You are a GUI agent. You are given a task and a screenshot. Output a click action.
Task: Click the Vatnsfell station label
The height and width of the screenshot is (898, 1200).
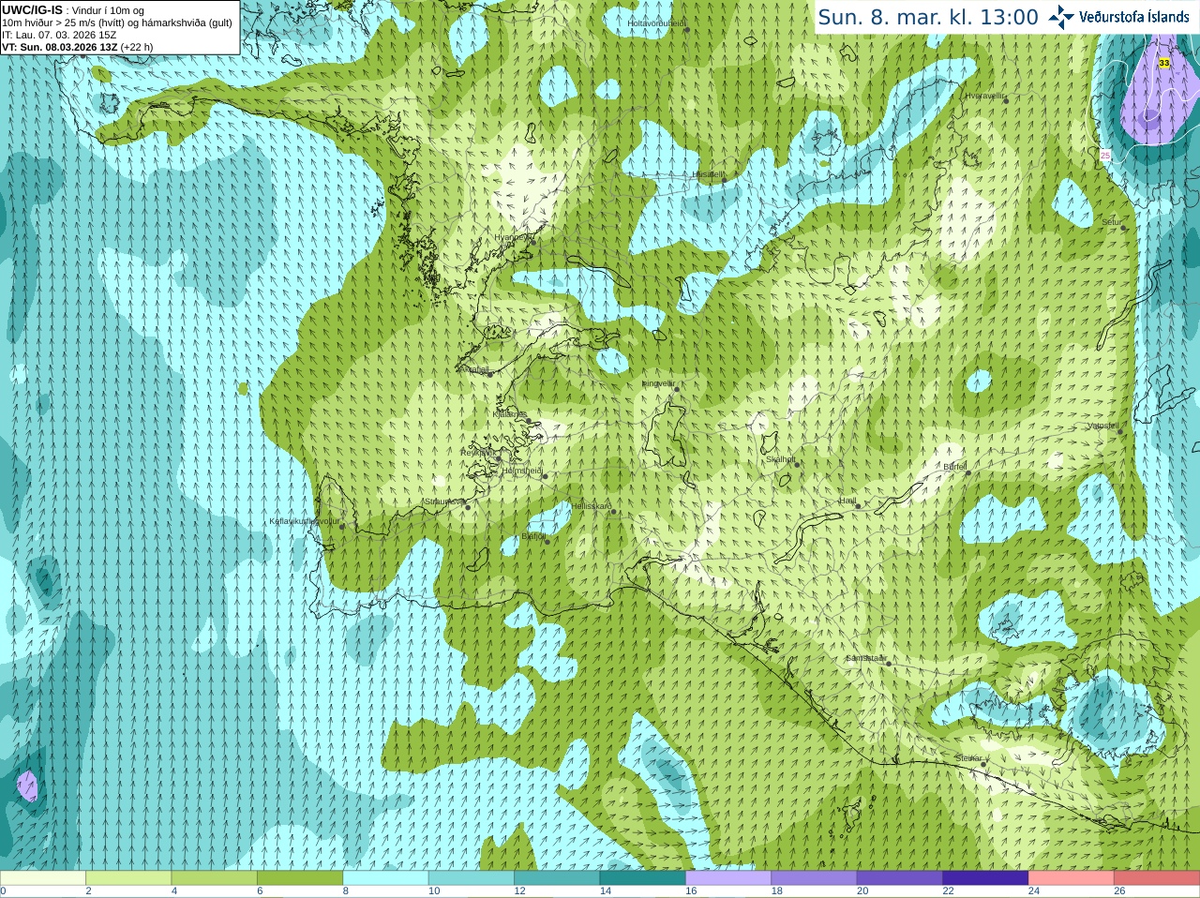click(x=1102, y=426)
